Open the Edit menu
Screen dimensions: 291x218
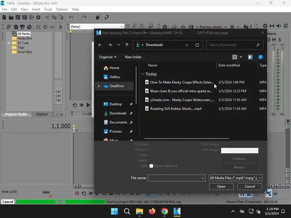14,9
